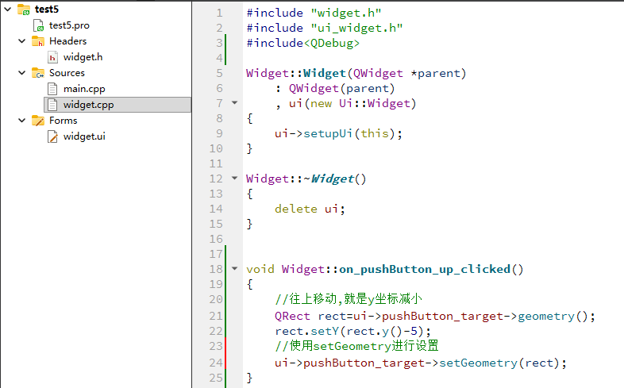This screenshot has height=388, width=624.
Task: Click QDebug in the include line
Action: click(x=332, y=43)
